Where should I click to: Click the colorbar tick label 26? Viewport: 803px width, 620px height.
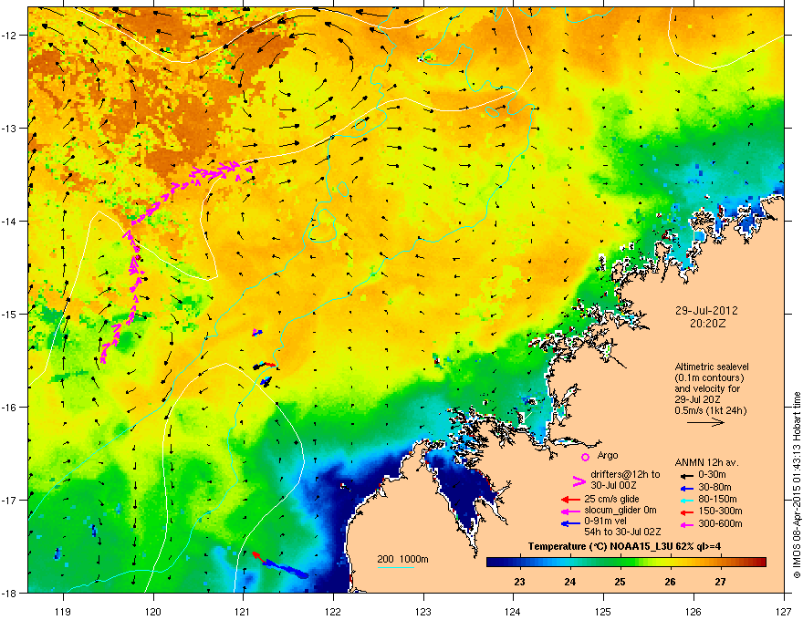670,582
